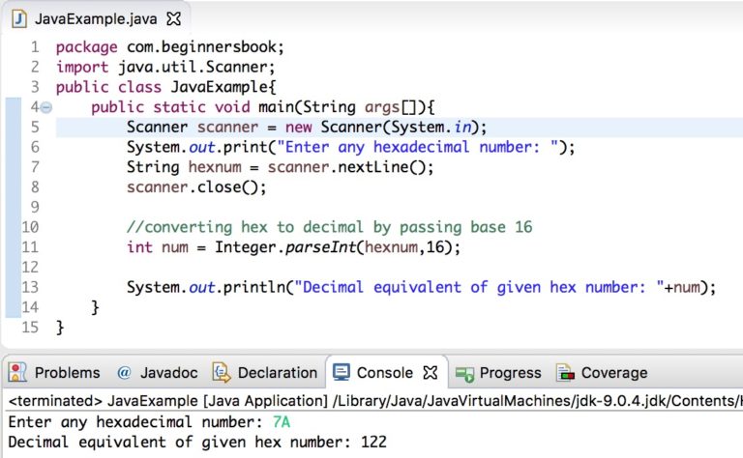
Task: Open the Progress tab
Action: click(x=511, y=373)
